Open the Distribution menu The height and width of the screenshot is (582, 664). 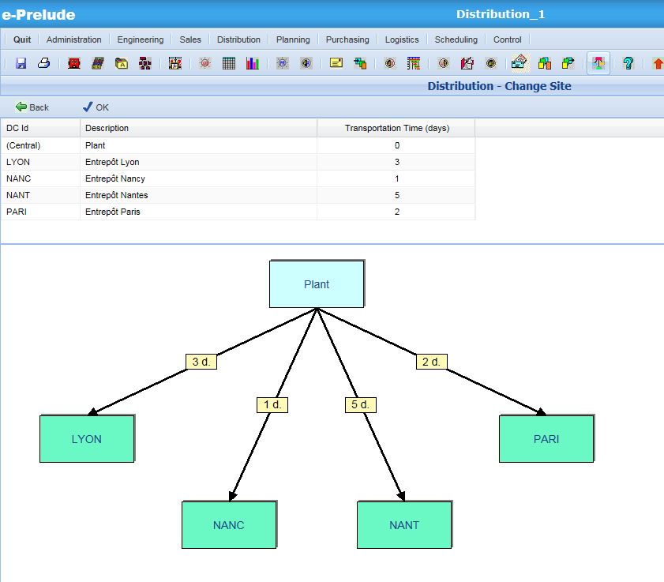pos(238,39)
